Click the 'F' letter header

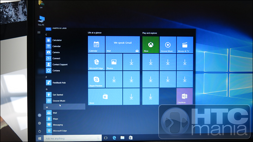pos(46,77)
